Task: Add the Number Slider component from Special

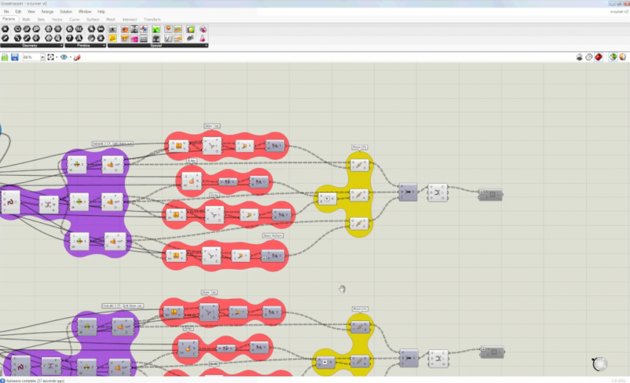Action: 113,30
